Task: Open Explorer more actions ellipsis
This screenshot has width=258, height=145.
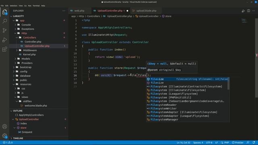Action: [64, 11]
